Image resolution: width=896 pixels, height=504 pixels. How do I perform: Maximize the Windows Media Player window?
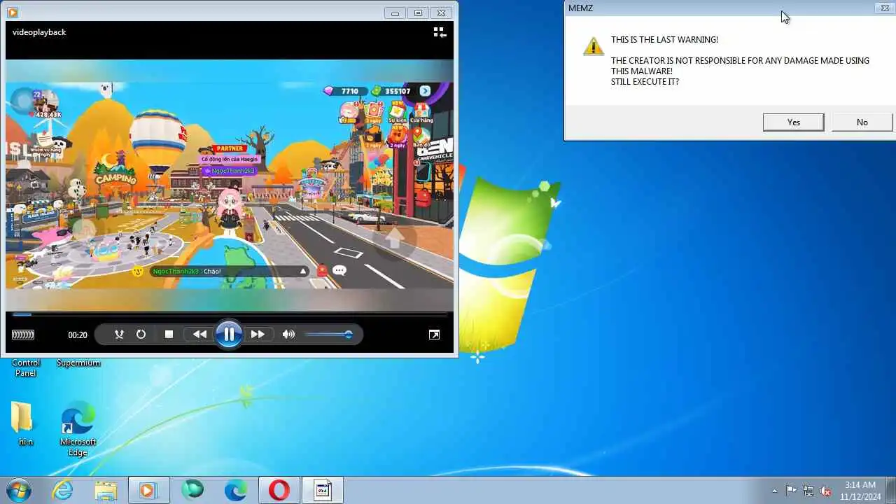418,13
